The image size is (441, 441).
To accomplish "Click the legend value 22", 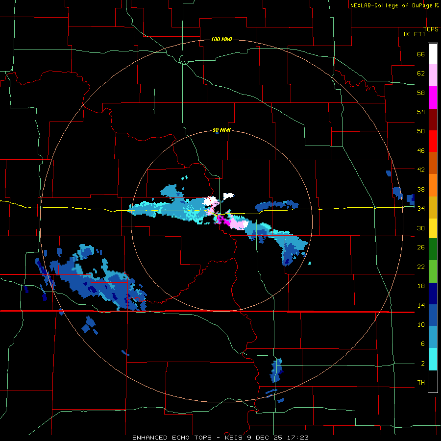I will coord(421,267).
